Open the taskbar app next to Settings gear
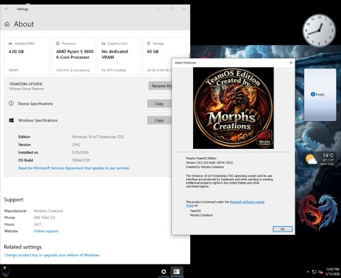 click(x=177, y=271)
